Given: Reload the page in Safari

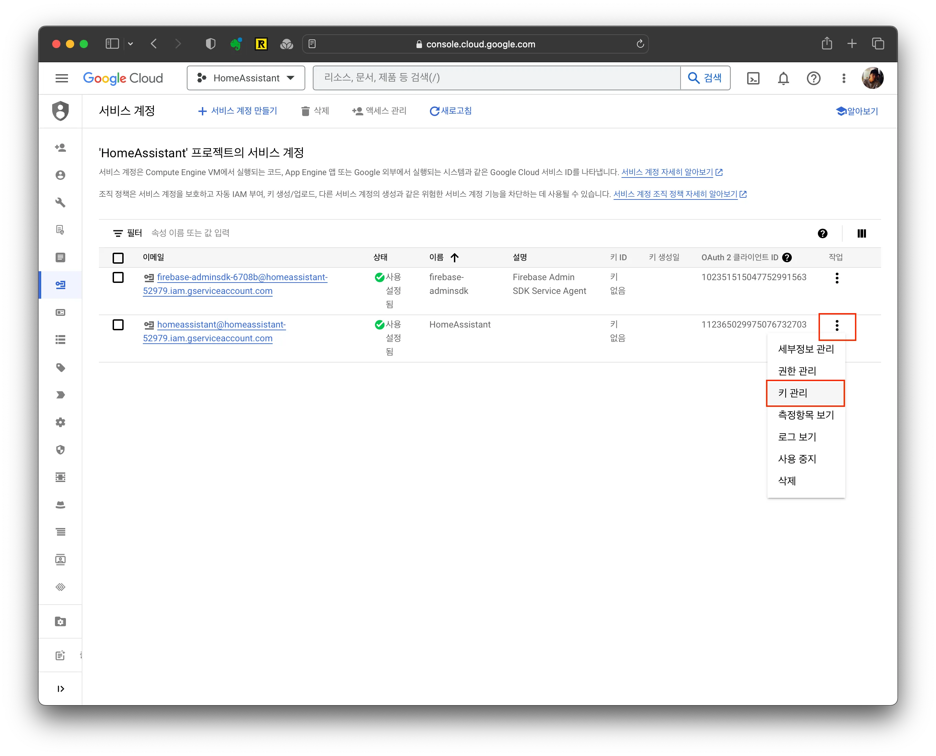Looking at the screenshot, I should (x=640, y=44).
